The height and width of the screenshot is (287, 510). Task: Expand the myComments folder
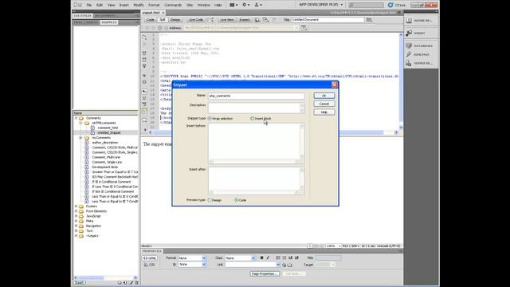tap(80, 138)
